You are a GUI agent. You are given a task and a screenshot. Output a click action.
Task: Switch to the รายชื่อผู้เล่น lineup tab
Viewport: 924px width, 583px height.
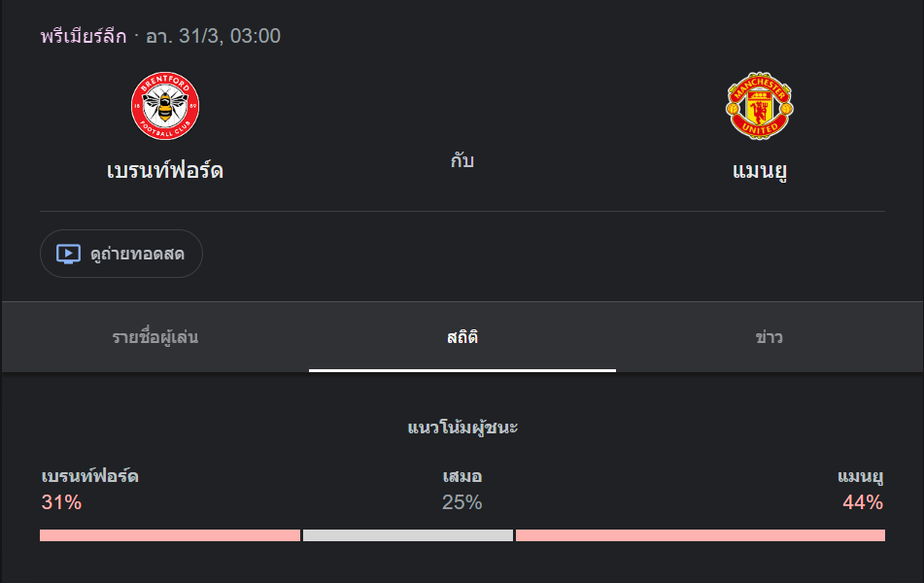[155, 337]
